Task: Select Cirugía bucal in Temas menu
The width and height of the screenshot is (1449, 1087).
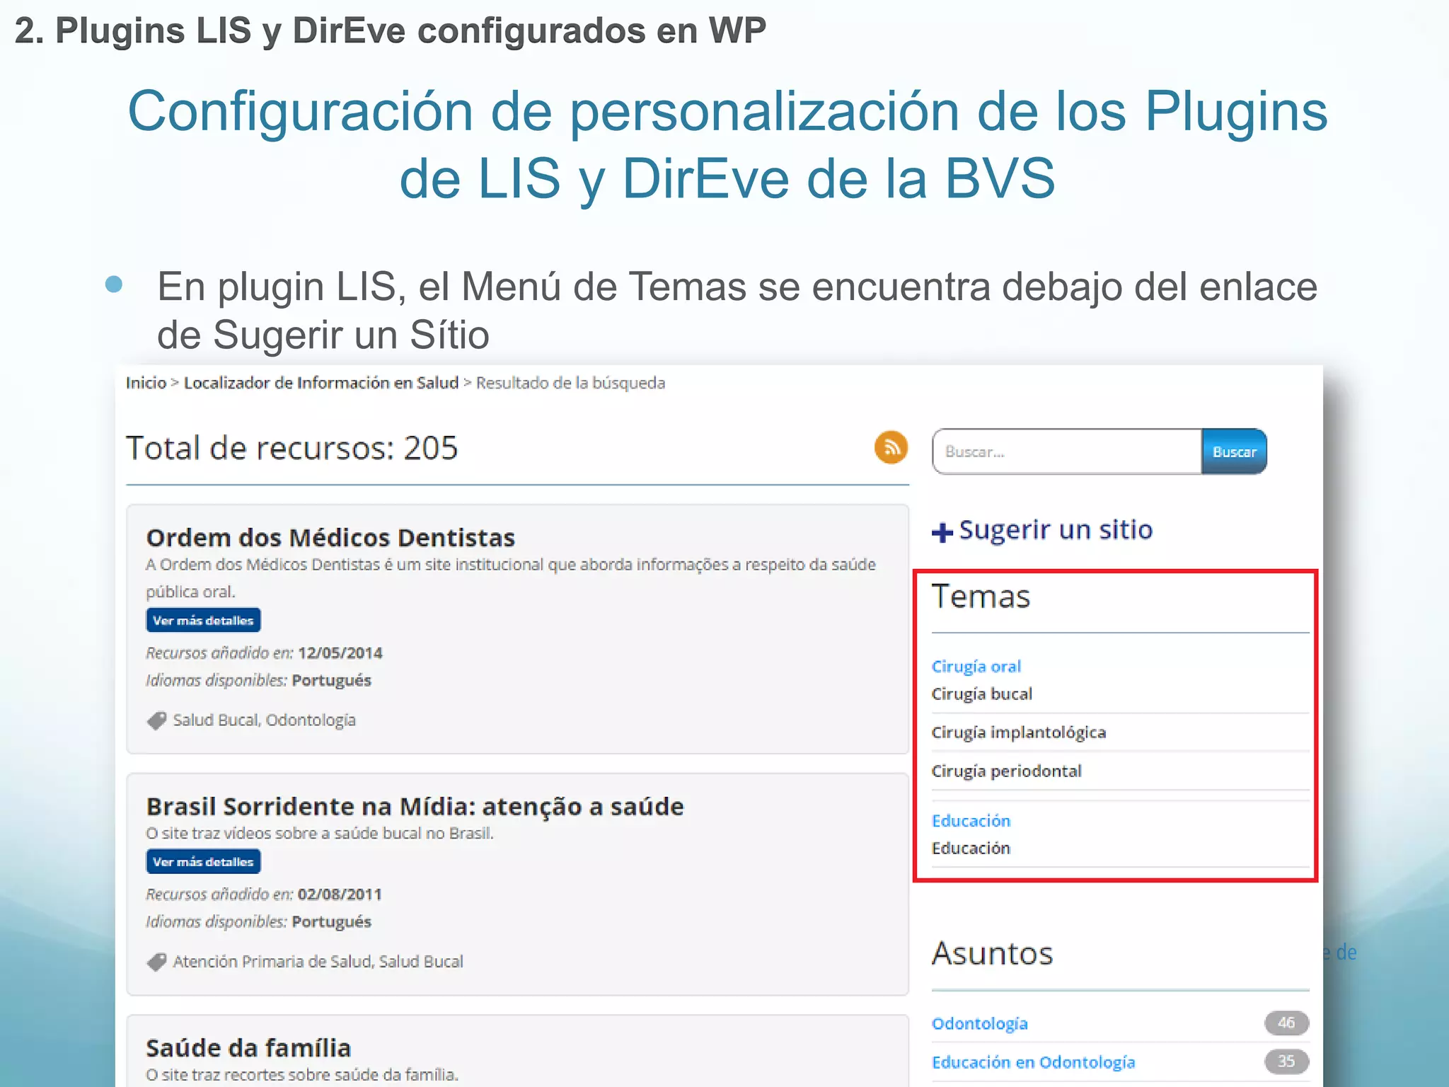Action: click(x=981, y=694)
